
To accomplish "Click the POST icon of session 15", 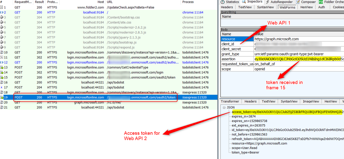I will pos(2,77).
